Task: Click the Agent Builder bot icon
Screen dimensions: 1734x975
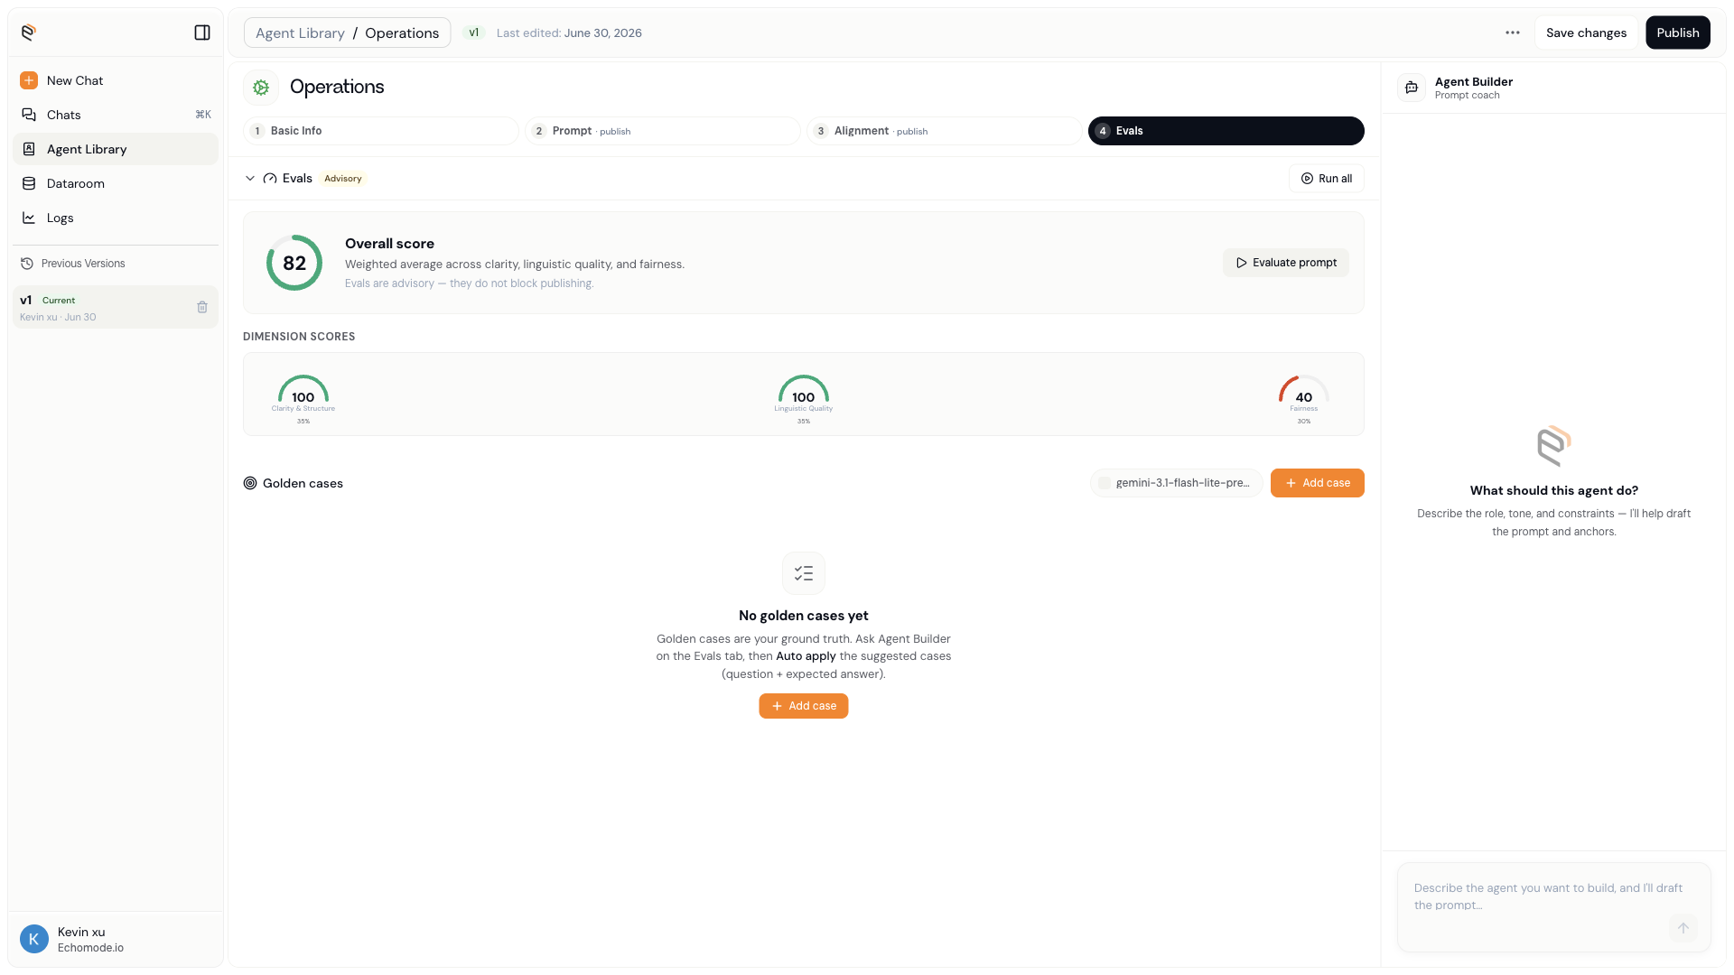Action: coord(1412,88)
